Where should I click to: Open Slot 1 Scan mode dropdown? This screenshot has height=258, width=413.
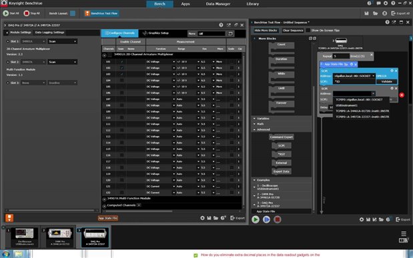(63, 41)
